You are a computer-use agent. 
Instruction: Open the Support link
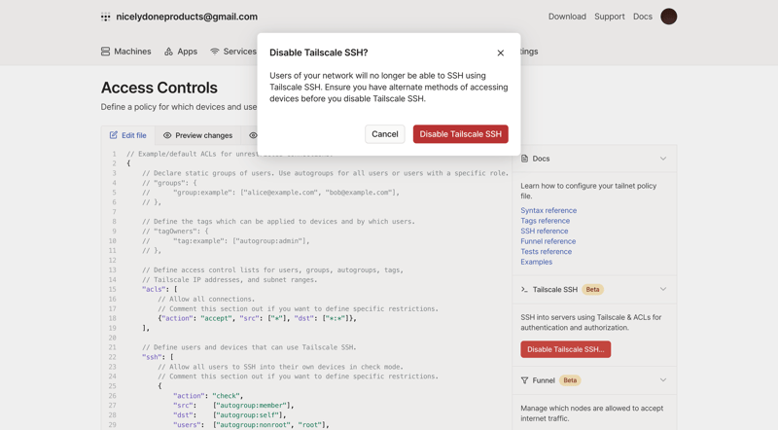[x=610, y=17]
